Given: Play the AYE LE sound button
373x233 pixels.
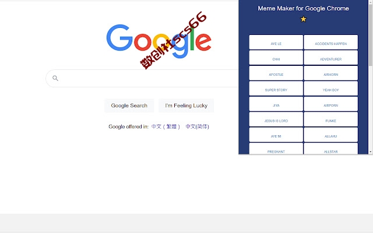Looking at the screenshot, I should pyautogui.click(x=276, y=43).
